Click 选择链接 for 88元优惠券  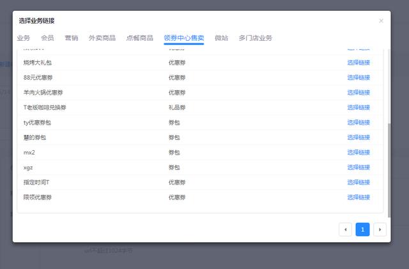point(359,77)
